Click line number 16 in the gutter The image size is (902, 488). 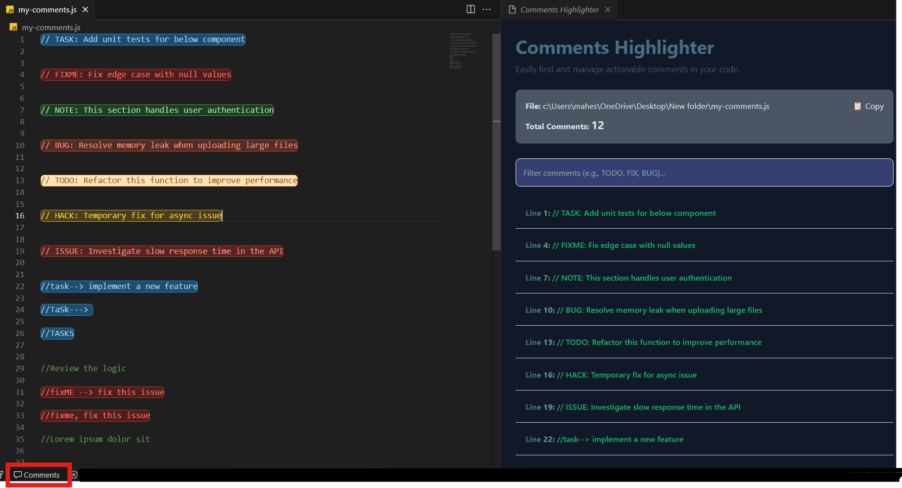coord(20,215)
